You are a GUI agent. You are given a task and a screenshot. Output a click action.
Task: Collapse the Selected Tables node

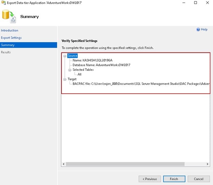69,70
